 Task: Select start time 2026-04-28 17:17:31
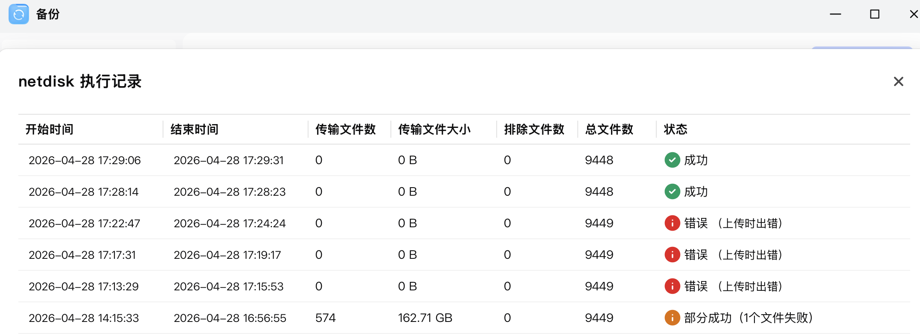pos(82,255)
